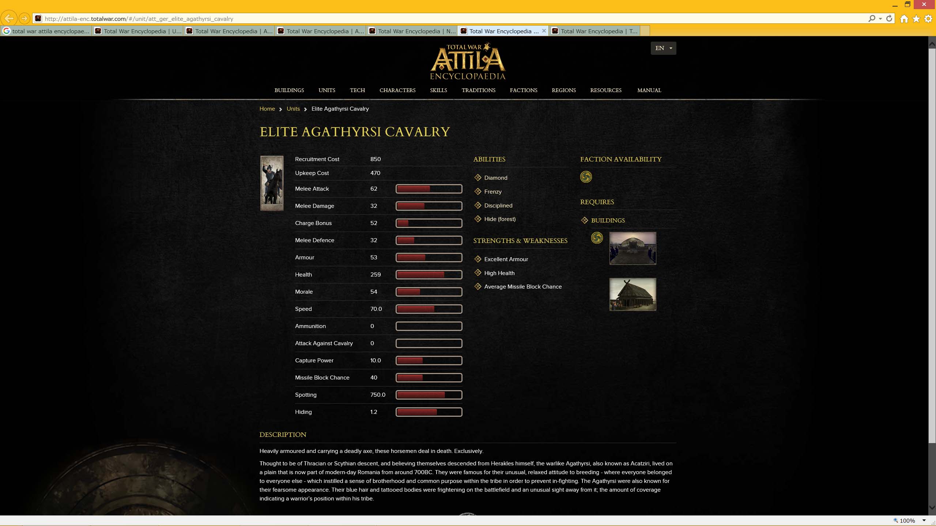The width and height of the screenshot is (936, 526).
Task: Click the diamond icon beside BUILDINGS heading
Action: point(584,220)
